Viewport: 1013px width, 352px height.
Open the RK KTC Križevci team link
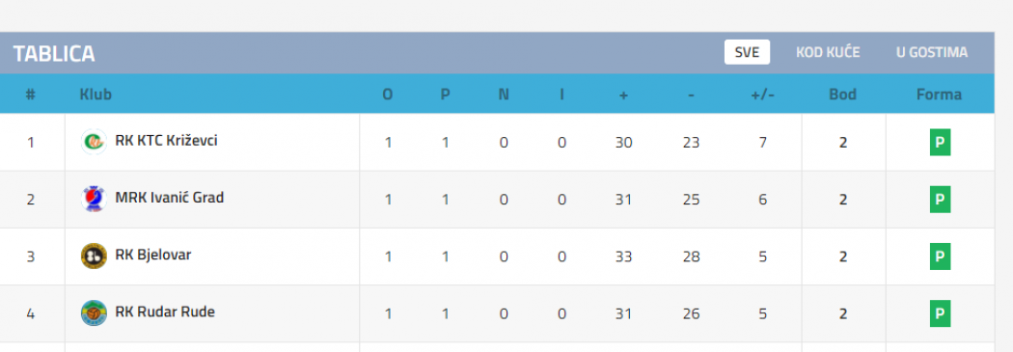166,140
